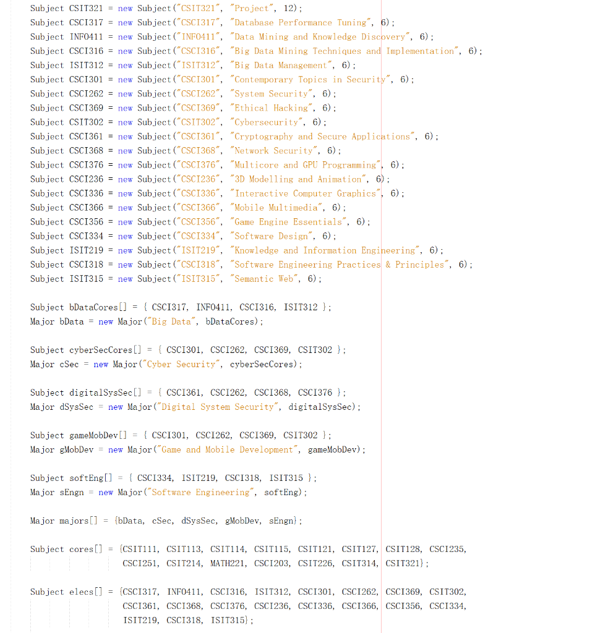Click majors[] array declaration name
This screenshot has height=633, width=590.
[x=79, y=520]
